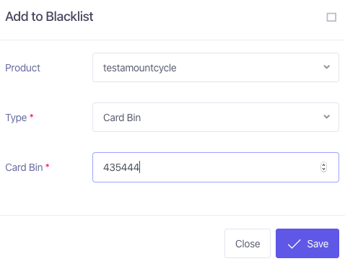Open the Product dropdown
Screen dimensions: 345x269
point(216,68)
